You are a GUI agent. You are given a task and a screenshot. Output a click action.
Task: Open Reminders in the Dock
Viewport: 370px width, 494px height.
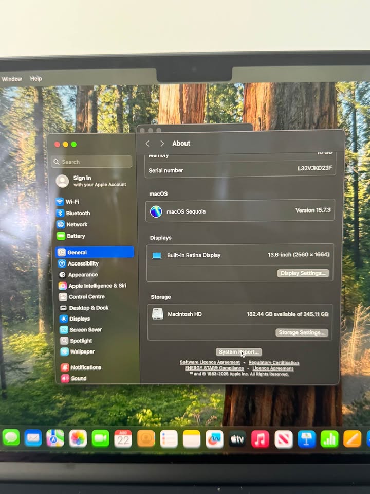(x=169, y=439)
